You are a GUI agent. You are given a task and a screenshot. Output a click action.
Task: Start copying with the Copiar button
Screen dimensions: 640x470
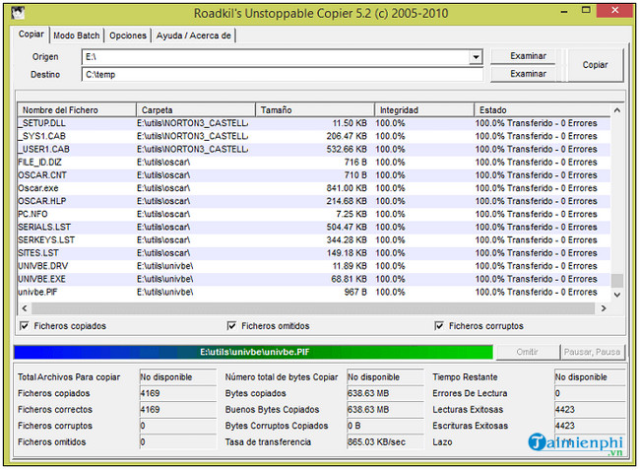[595, 65]
